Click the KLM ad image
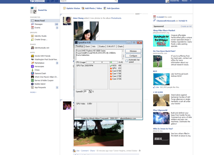Image resolution: width=214 pixels, height=155 pixels. [161, 79]
